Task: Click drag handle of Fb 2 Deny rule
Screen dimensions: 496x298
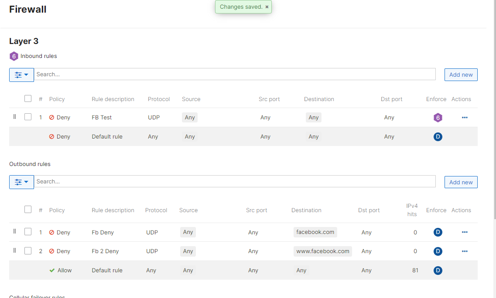Action: [14, 251]
